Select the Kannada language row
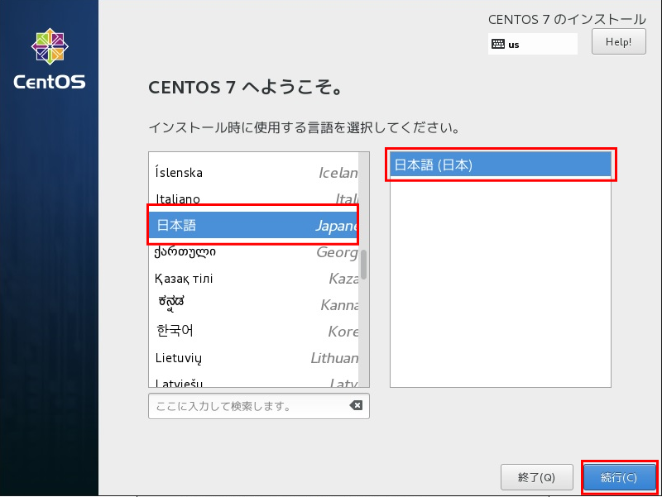The height and width of the screenshot is (497, 662). 253,304
